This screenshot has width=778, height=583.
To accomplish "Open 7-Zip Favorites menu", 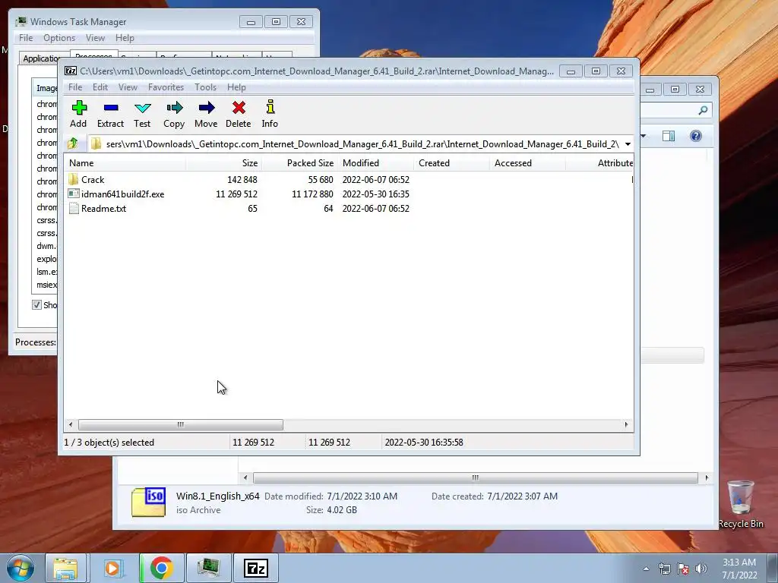I will point(166,87).
